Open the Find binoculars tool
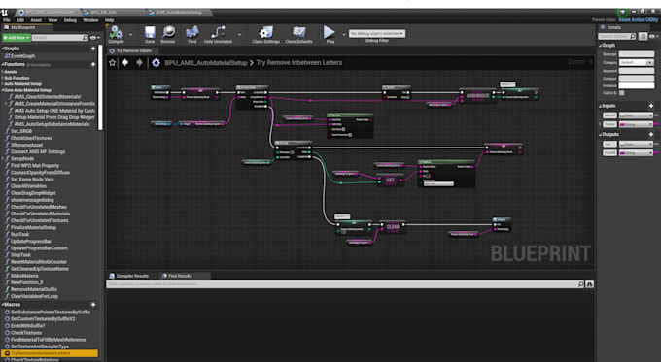 [192, 33]
